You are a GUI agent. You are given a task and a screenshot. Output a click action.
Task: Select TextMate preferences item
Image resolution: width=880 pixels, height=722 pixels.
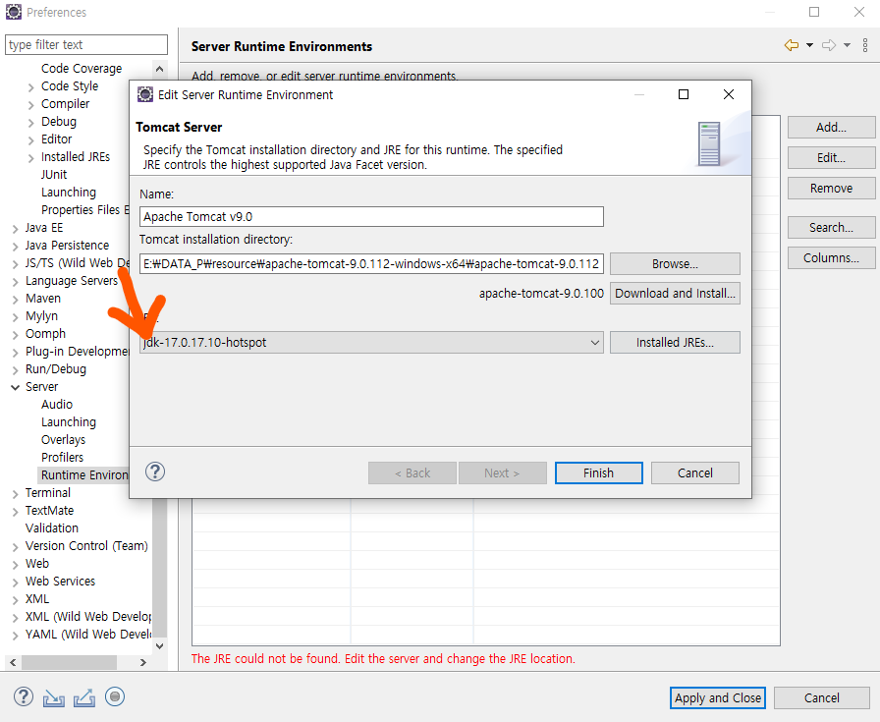coord(49,511)
